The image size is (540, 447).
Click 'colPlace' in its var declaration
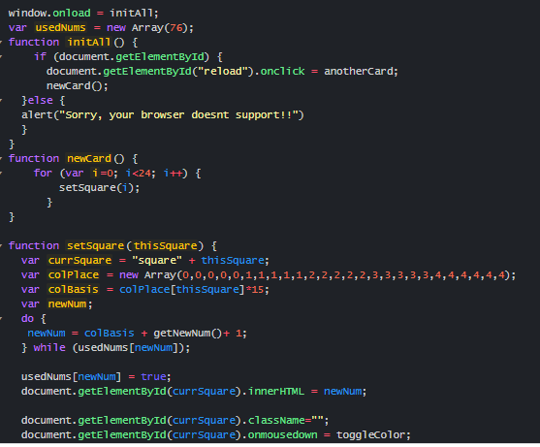pos(74,274)
